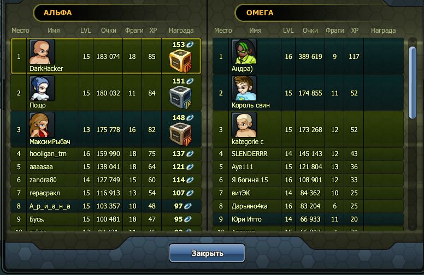Select hooligan_tm's row in Альфа
Viewport: 424px width, 275px height.
pos(106,154)
